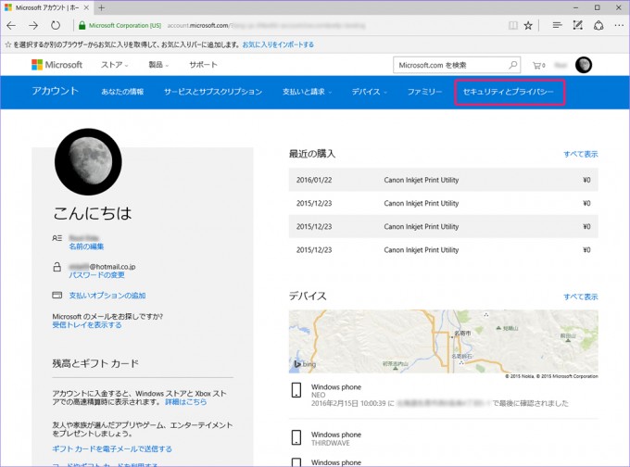The width and height of the screenshot is (630, 467).
Task: Open the サポート menu item
Action: point(203,65)
